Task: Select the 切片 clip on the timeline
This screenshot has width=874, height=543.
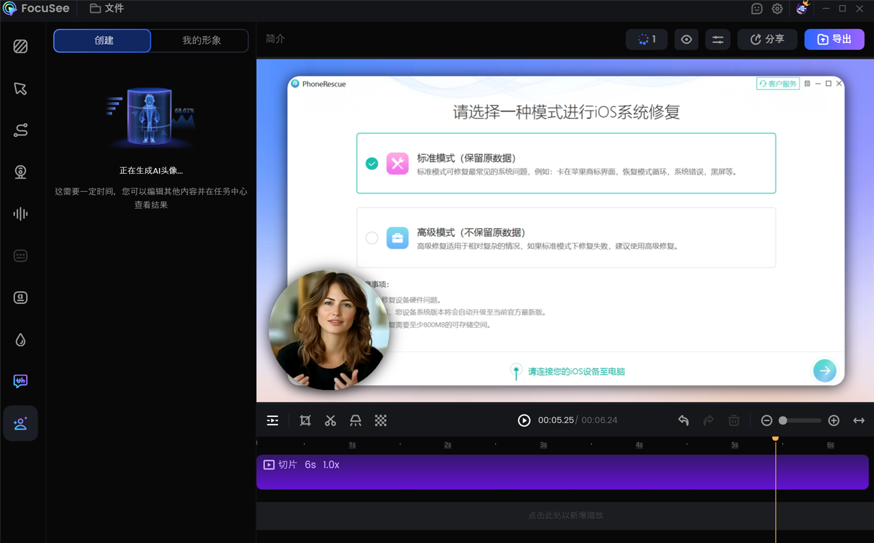Action: [x=524, y=471]
